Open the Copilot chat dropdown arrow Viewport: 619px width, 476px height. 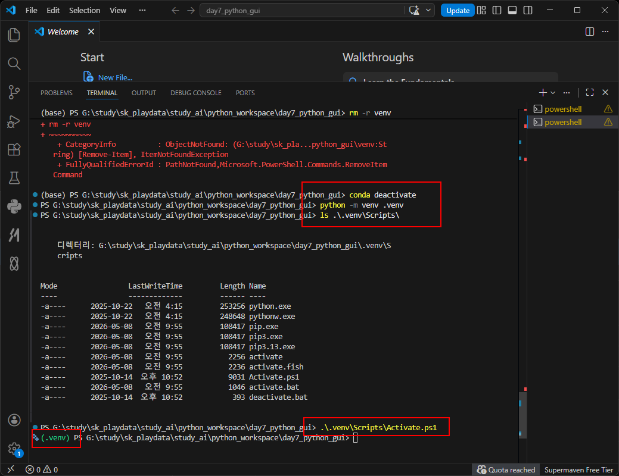pos(428,10)
